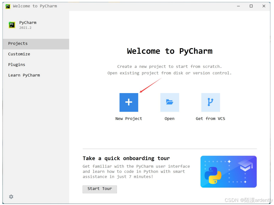This screenshot has height=205, width=274.
Task: Open the Plugins tab
Action: (36, 65)
